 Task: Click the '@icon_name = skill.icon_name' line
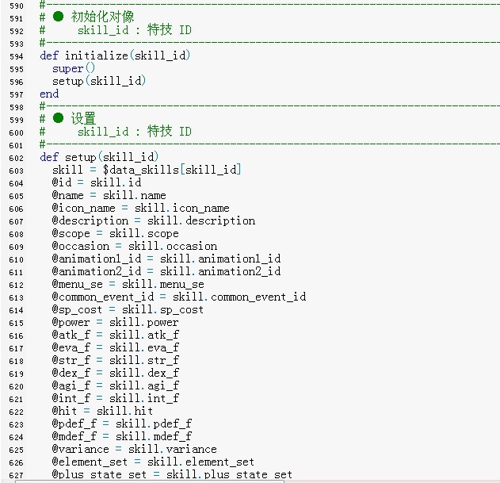point(140,208)
